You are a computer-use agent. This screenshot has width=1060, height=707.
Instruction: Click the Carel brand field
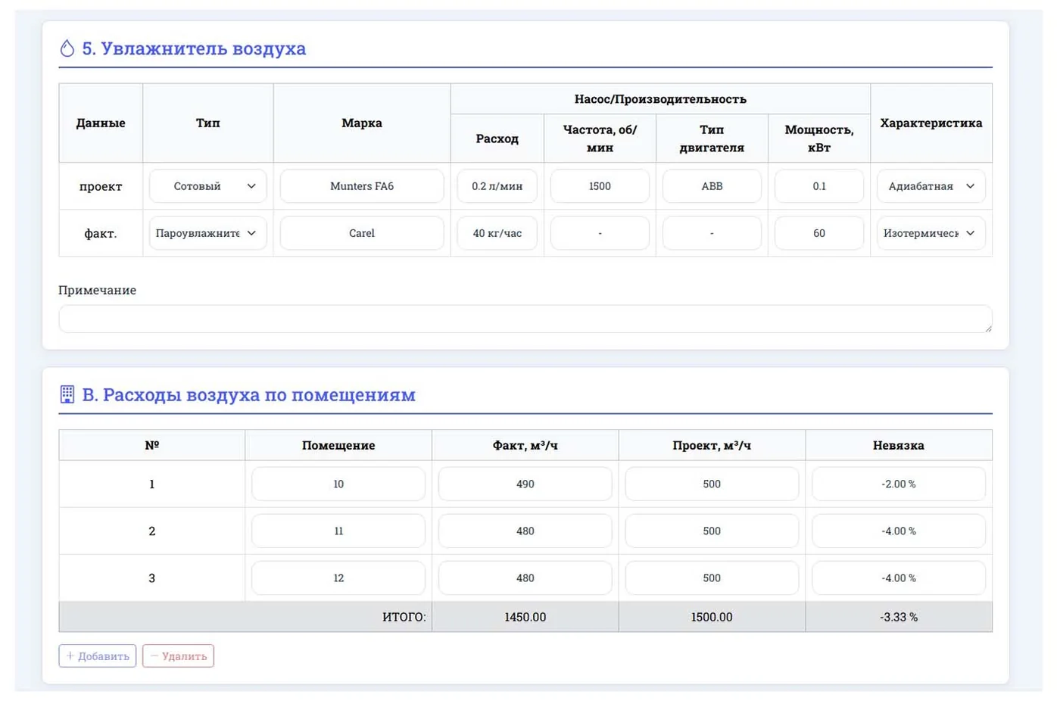(362, 233)
